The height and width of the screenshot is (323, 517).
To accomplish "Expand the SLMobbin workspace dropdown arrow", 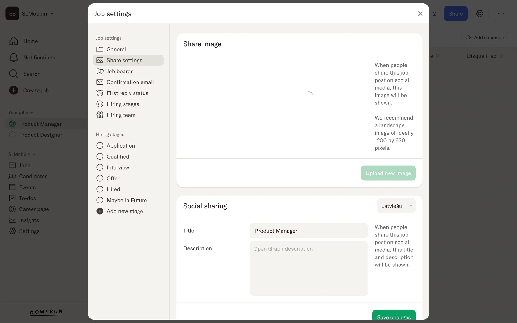I will (52, 14).
